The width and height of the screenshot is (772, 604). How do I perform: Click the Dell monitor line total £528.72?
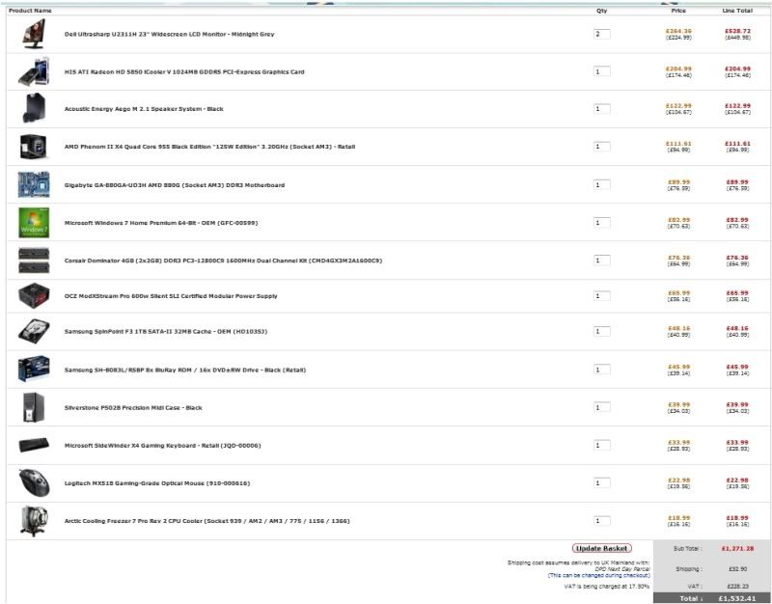pyautogui.click(x=737, y=31)
